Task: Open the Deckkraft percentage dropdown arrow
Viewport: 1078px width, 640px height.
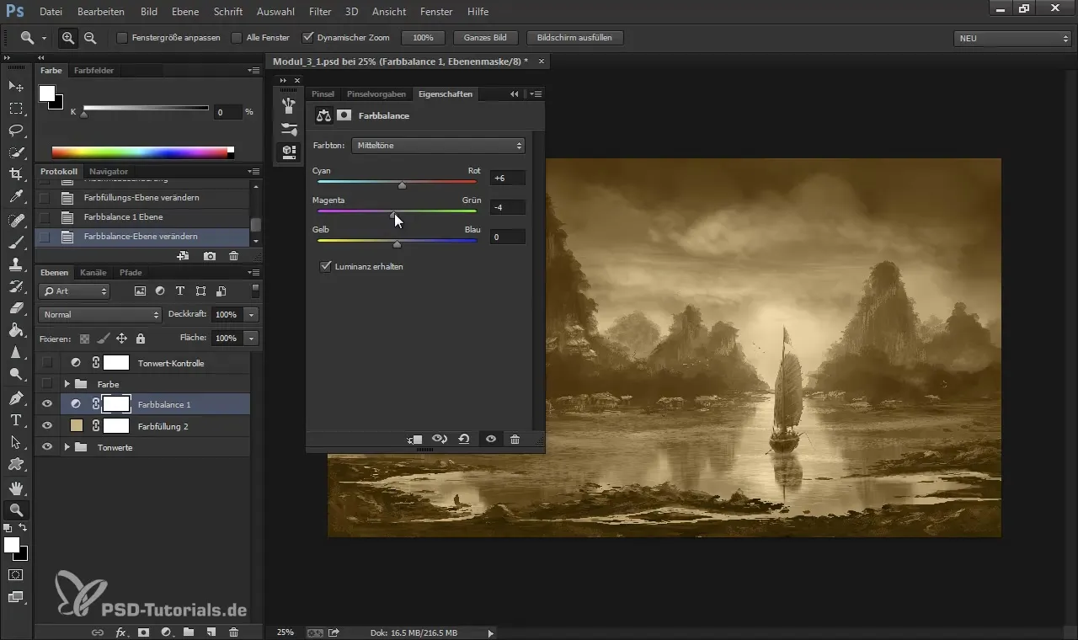Action: coord(251,314)
